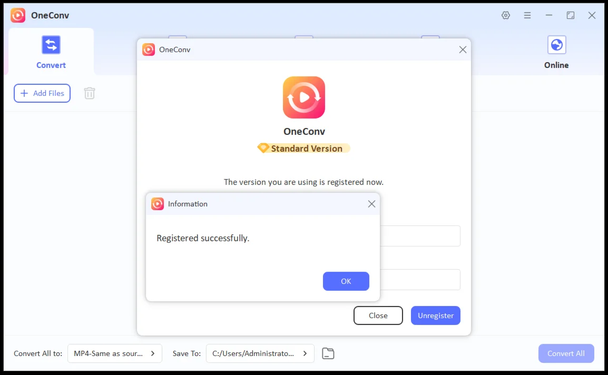Open settings gear icon in title bar
The width and height of the screenshot is (608, 375).
coord(506,15)
